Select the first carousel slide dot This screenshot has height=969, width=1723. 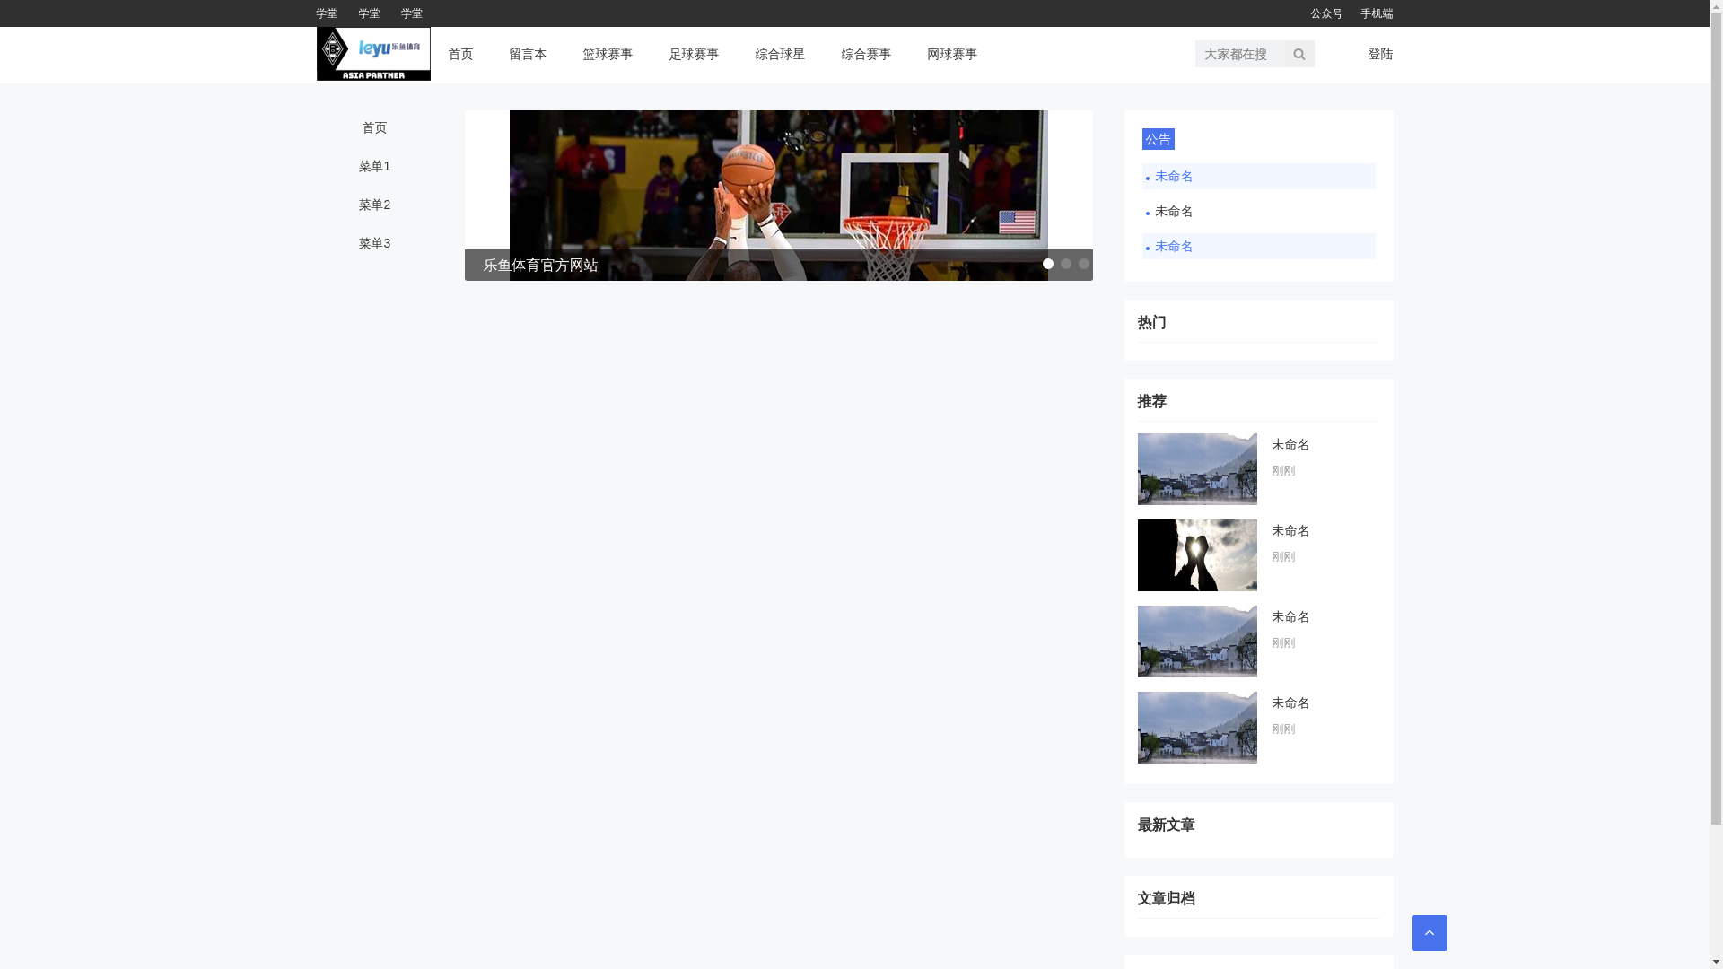tap(1047, 264)
